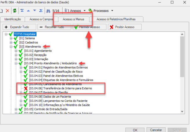Open Acesso à Relatórios/Planilhas tab
The image size is (190, 132).
point(116,19)
